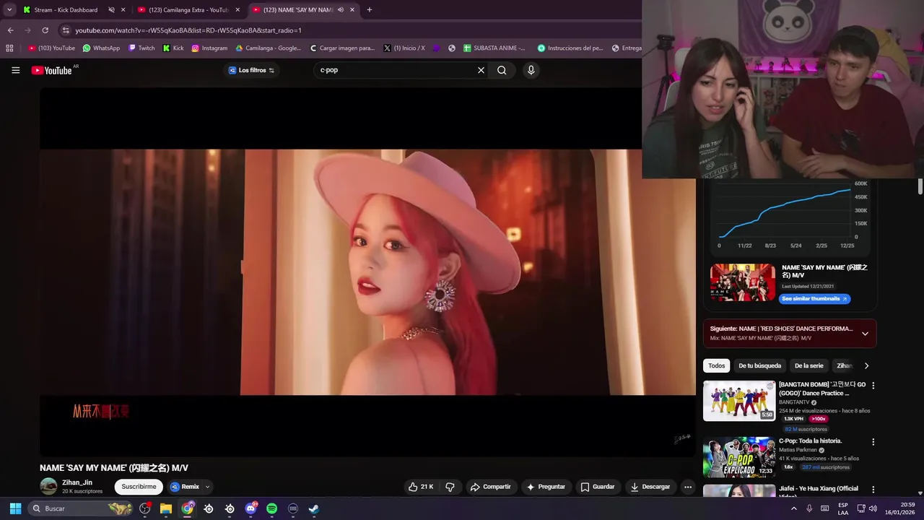This screenshot has width=924, height=520.
Task: Open C-Pop Explicado video thumbnail
Action: (x=739, y=457)
